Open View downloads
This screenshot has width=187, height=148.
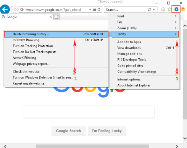point(144,48)
